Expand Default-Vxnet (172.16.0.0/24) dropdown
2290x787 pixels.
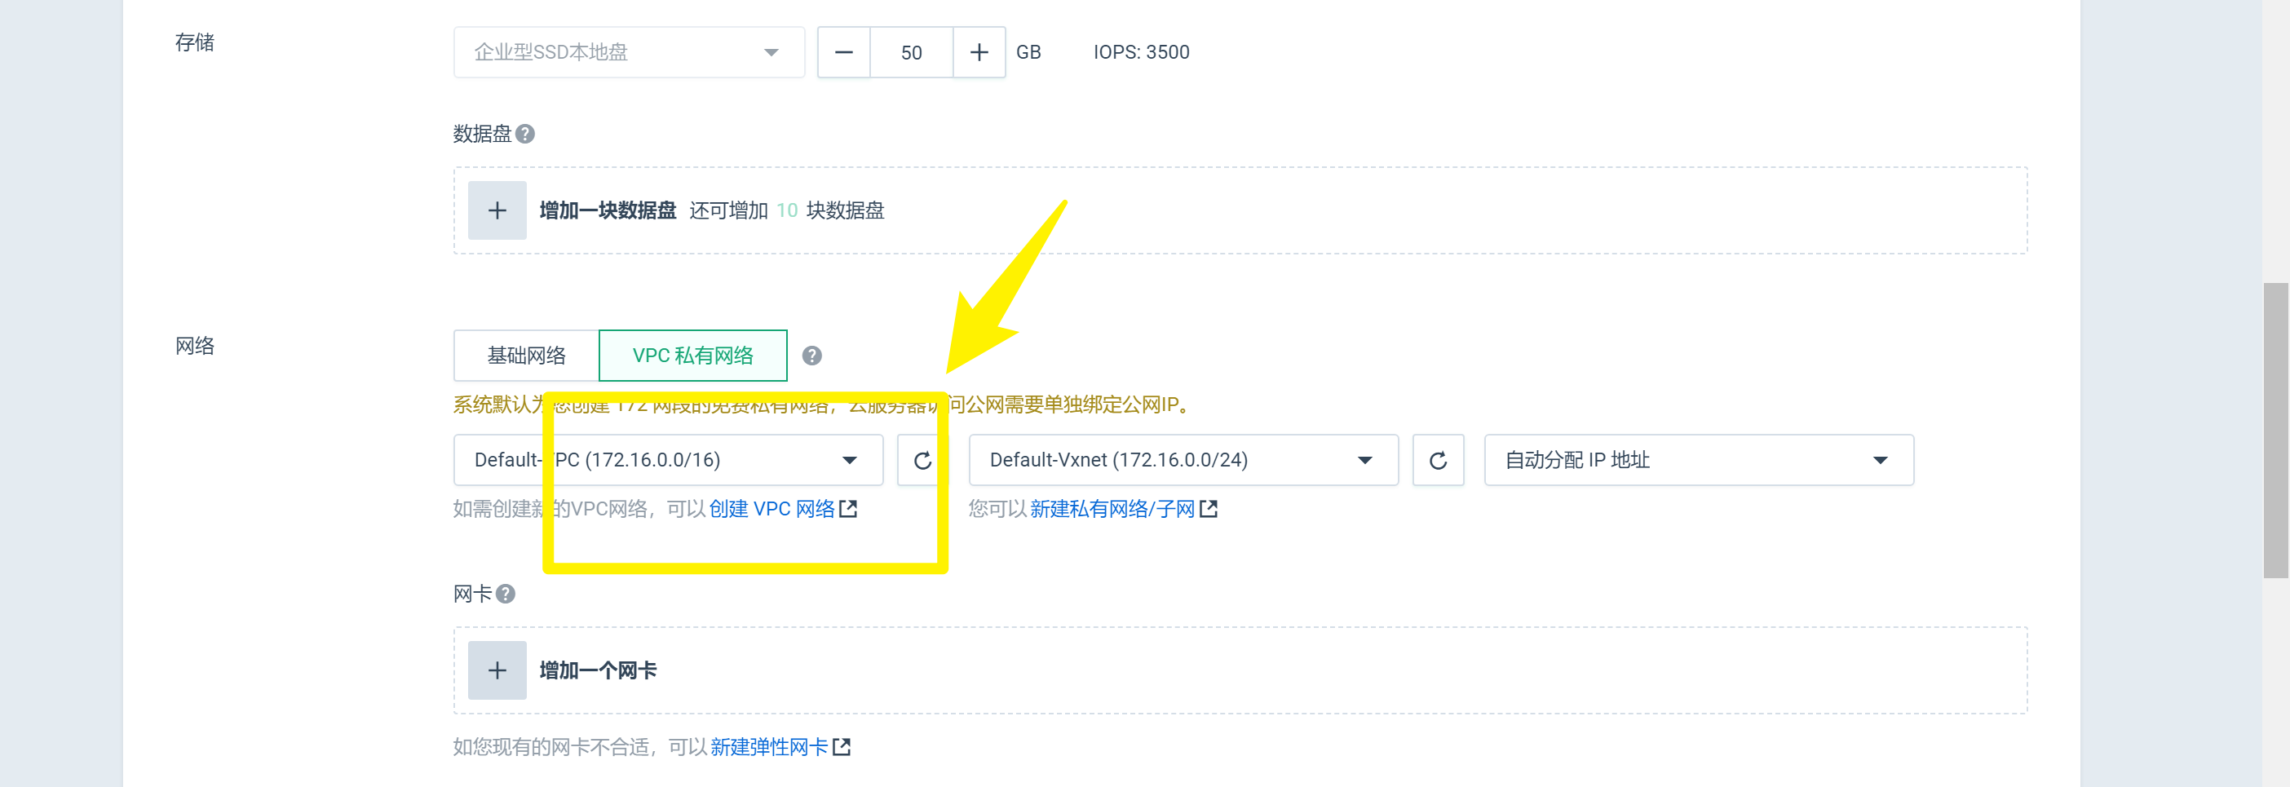click(1183, 460)
